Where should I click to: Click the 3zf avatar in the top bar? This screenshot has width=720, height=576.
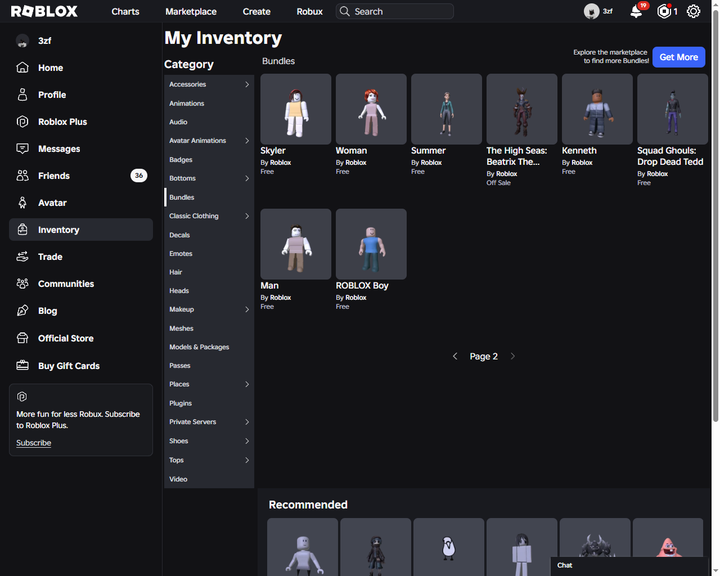pyautogui.click(x=591, y=11)
